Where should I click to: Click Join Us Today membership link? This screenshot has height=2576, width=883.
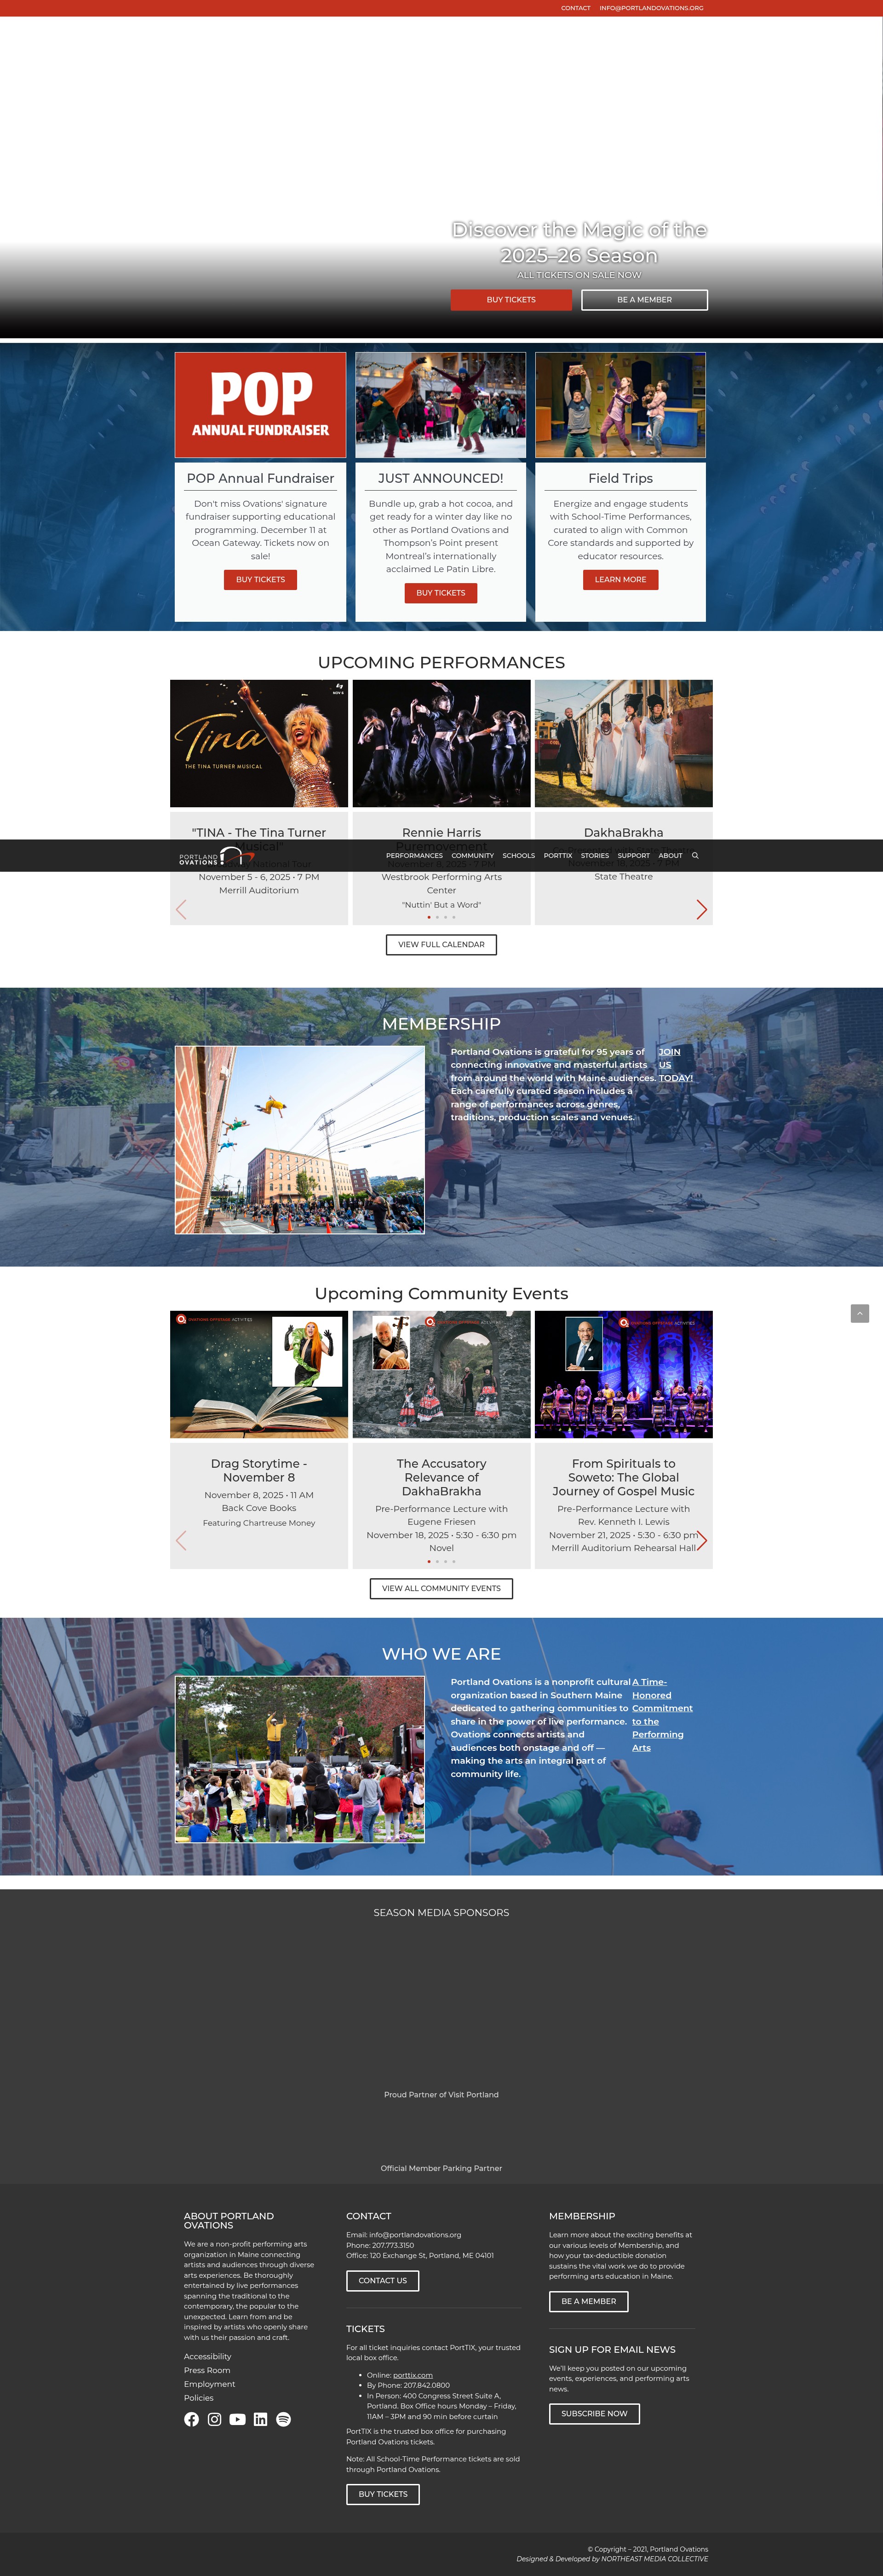point(675,1065)
